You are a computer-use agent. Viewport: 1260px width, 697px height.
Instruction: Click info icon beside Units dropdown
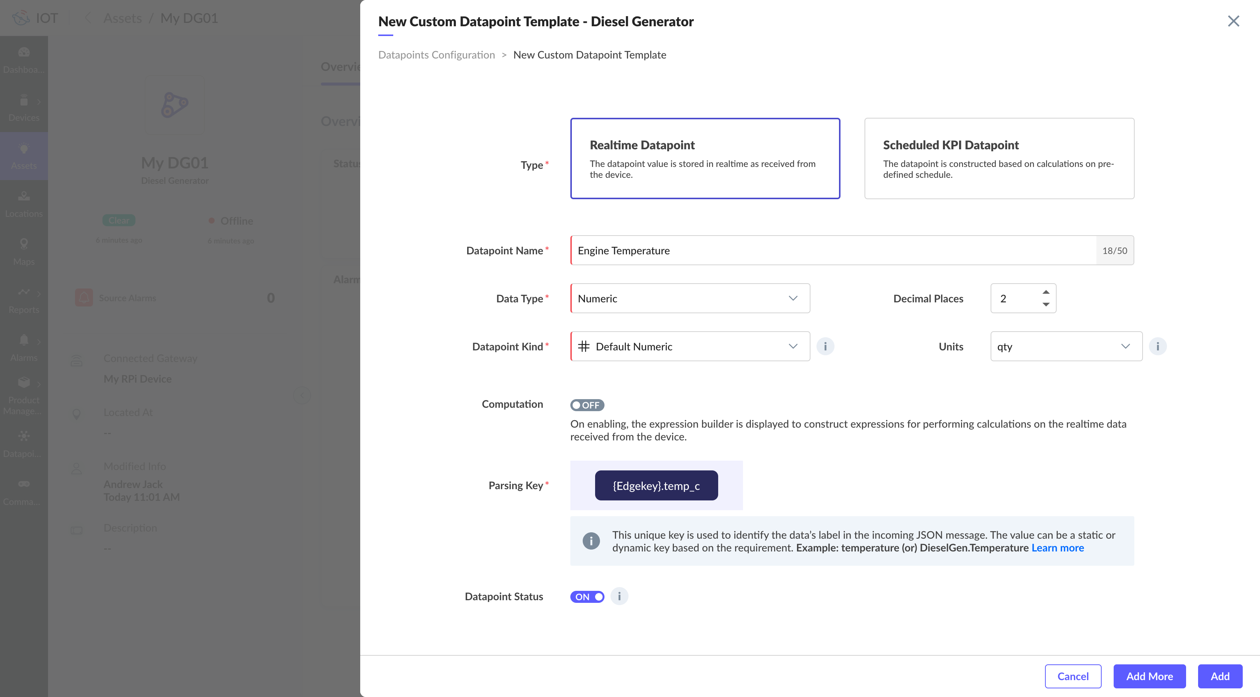pyautogui.click(x=1157, y=346)
